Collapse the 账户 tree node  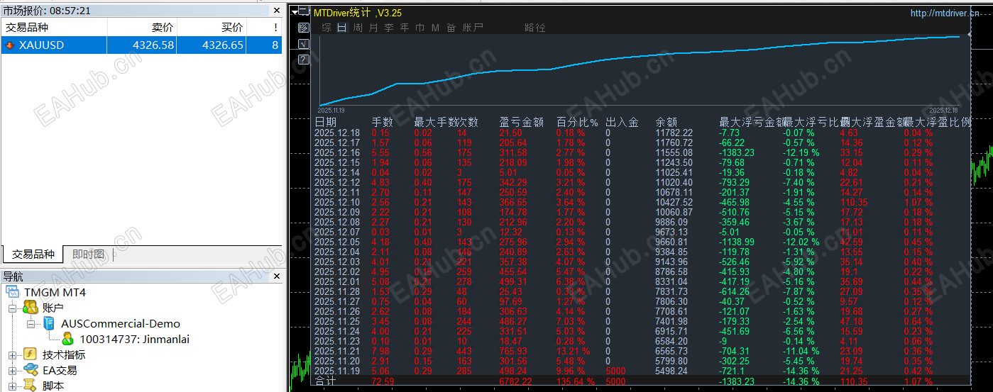pyautogui.click(x=12, y=308)
